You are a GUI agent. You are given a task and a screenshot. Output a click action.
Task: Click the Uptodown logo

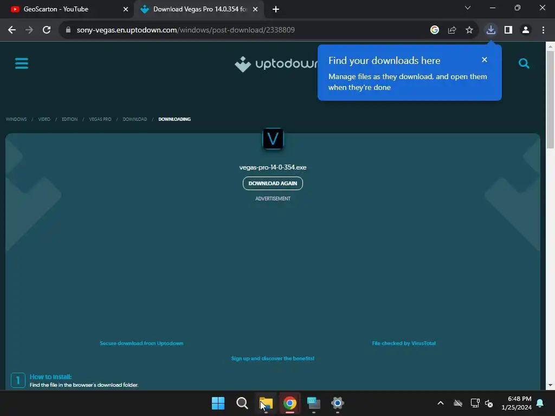[276, 64]
